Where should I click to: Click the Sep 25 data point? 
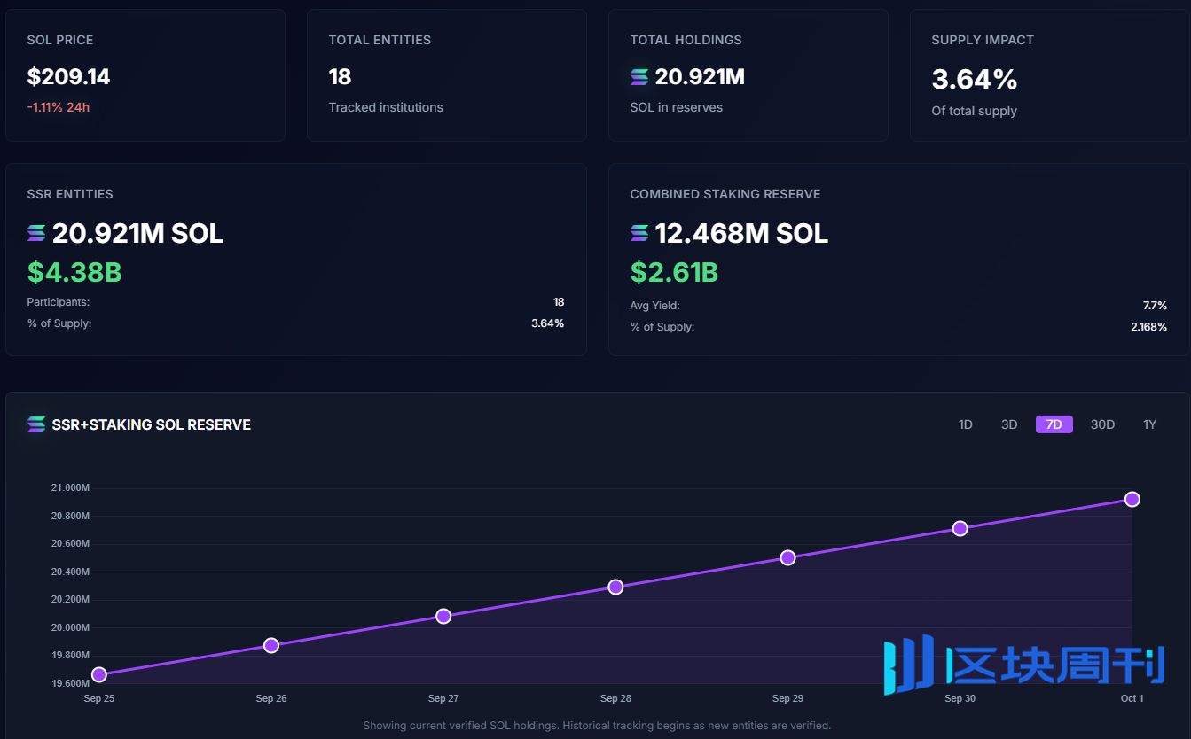pos(99,674)
